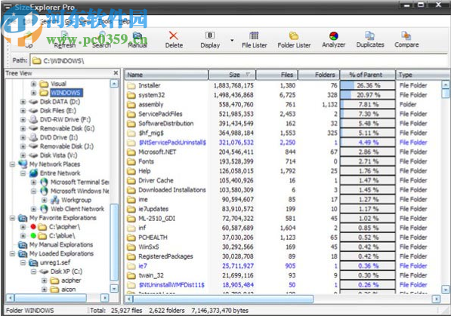The image size is (451, 316).
Task: Click the My Favorite Explorations icon
Action: (x=23, y=218)
